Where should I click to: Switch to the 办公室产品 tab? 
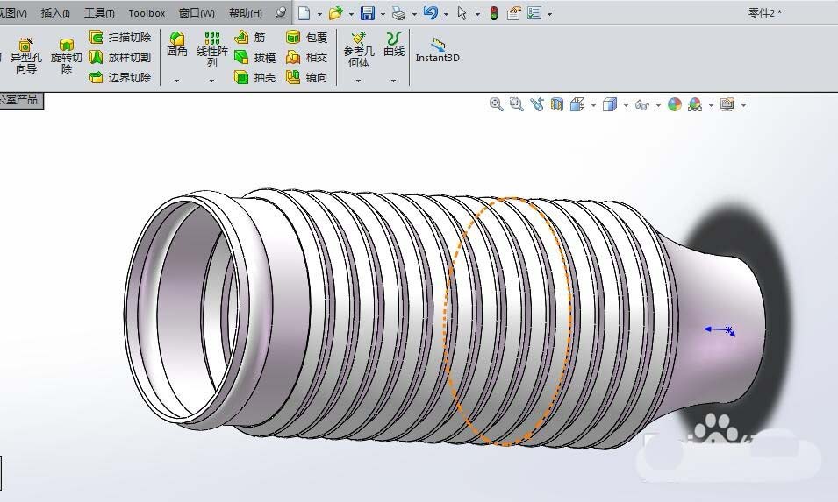pyautogui.click(x=20, y=100)
